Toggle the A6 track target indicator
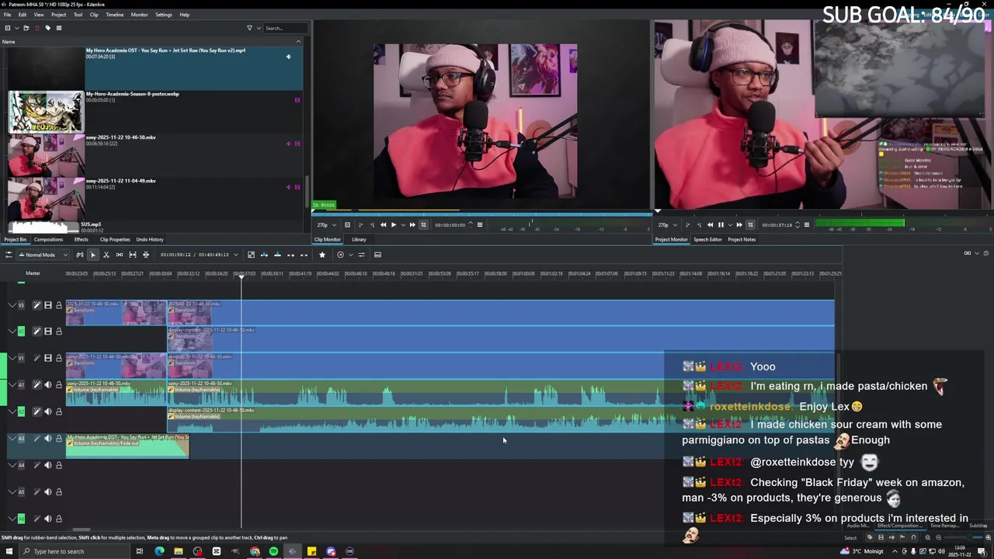994x559 pixels. tap(21, 518)
